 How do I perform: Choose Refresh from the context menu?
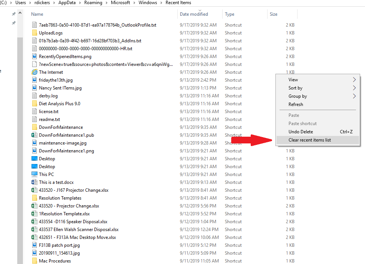tap(318, 104)
